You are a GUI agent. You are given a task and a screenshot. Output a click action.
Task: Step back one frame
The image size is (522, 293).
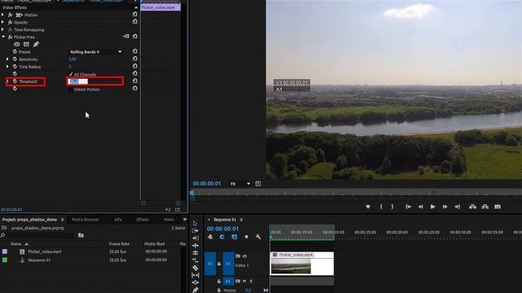pos(421,207)
